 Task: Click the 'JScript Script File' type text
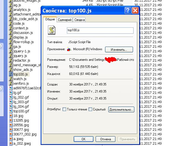(x=79, y=42)
